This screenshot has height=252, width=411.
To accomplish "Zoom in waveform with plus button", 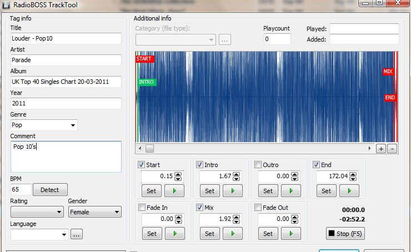I will click(x=381, y=149).
